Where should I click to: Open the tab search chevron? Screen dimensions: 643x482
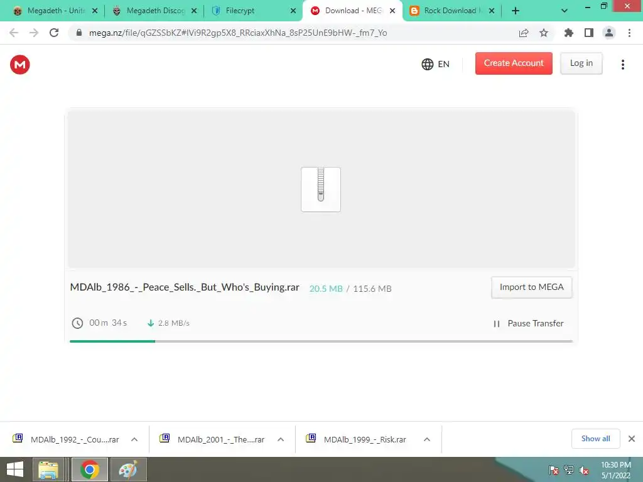click(x=565, y=11)
